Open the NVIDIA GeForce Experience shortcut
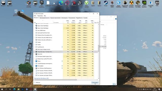This screenshot has width=162, height=91. [144, 3]
